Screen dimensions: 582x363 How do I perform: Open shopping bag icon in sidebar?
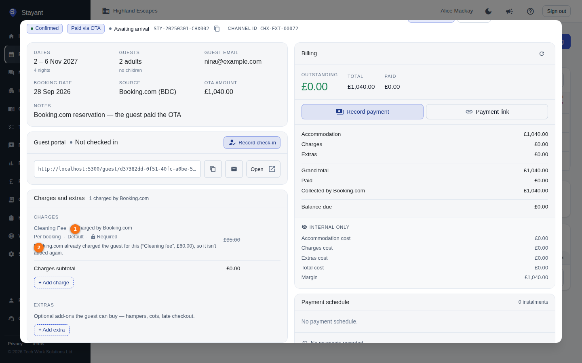pos(11,218)
